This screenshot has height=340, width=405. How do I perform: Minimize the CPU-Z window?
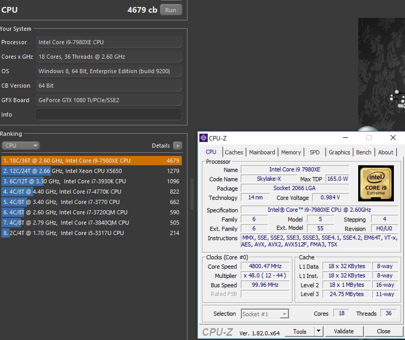(345, 138)
